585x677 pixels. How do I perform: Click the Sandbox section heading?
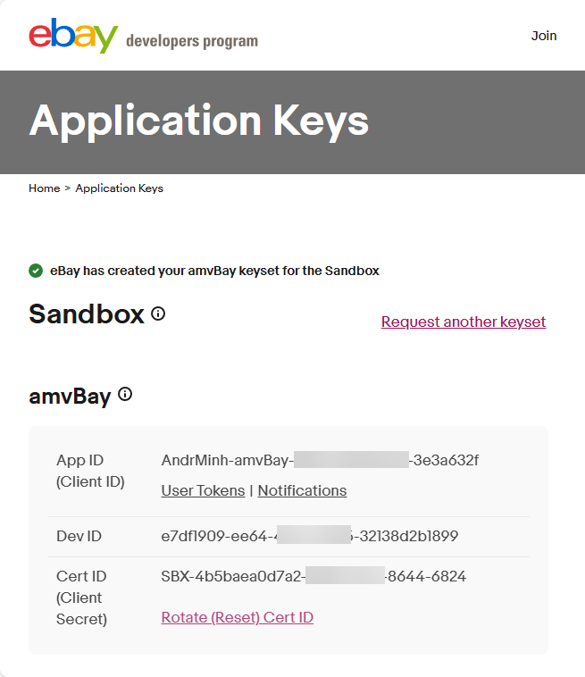click(x=87, y=314)
